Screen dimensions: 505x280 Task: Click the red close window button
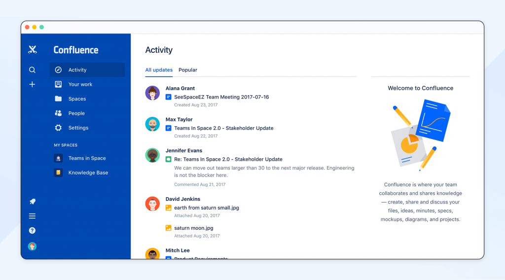click(27, 27)
